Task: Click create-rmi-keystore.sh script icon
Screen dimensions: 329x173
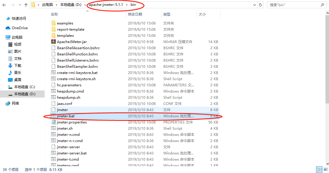Action: 53,79
